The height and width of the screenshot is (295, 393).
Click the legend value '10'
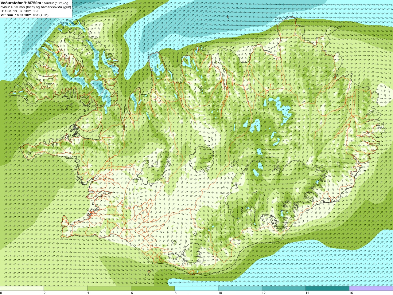220,293
